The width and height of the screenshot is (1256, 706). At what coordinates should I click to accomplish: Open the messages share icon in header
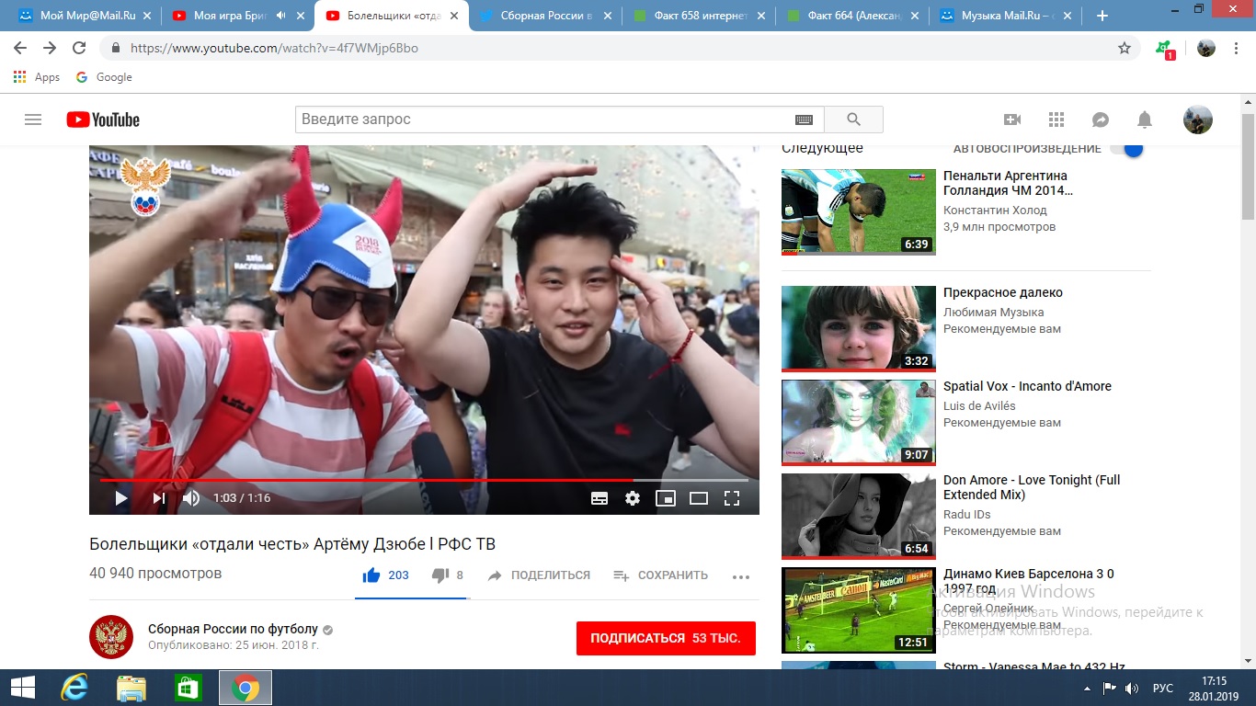(1100, 120)
